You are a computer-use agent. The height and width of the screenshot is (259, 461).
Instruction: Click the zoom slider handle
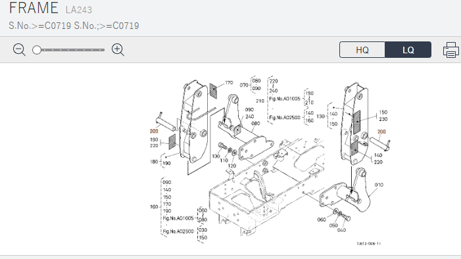click(x=37, y=50)
